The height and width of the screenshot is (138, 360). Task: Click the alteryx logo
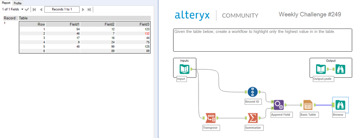192,15
